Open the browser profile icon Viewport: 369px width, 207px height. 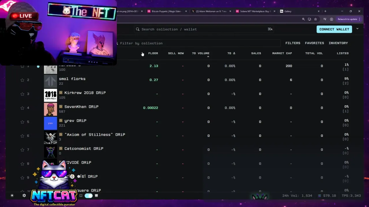[x=332, y=19]
